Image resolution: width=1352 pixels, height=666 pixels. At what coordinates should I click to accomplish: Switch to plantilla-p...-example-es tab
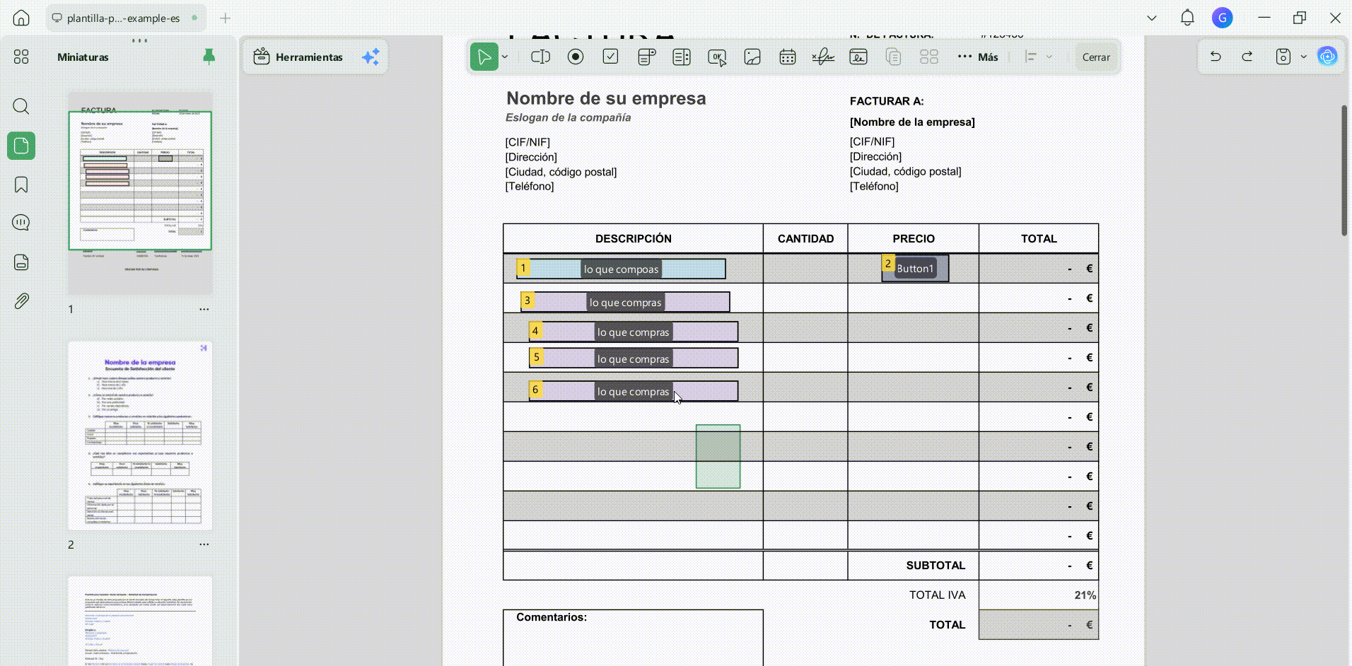point(124,18)
